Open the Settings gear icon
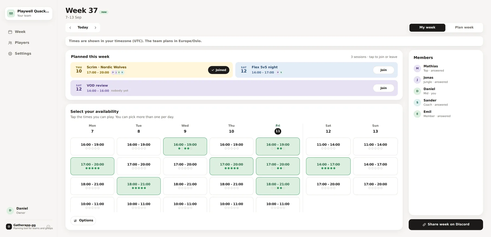 [x=10, y=54]
